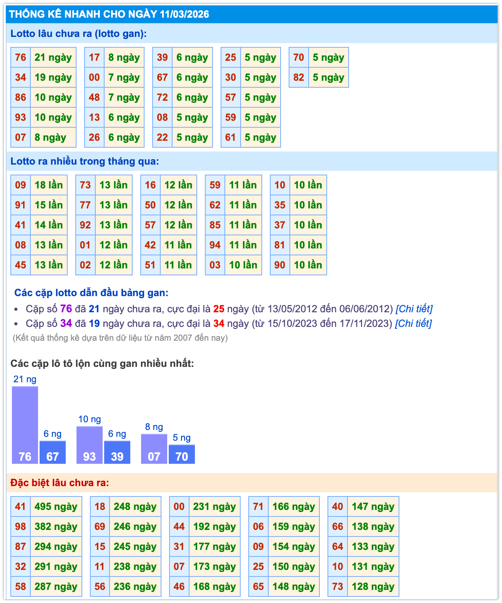Select number 09 in the 18 lần row

pos(20,185)
